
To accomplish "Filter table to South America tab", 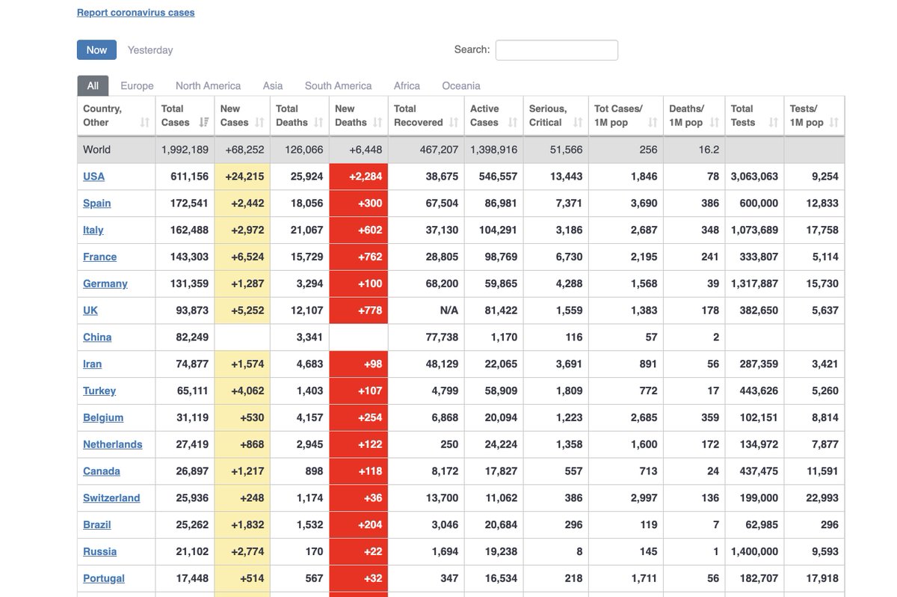I will pos(338,85).
